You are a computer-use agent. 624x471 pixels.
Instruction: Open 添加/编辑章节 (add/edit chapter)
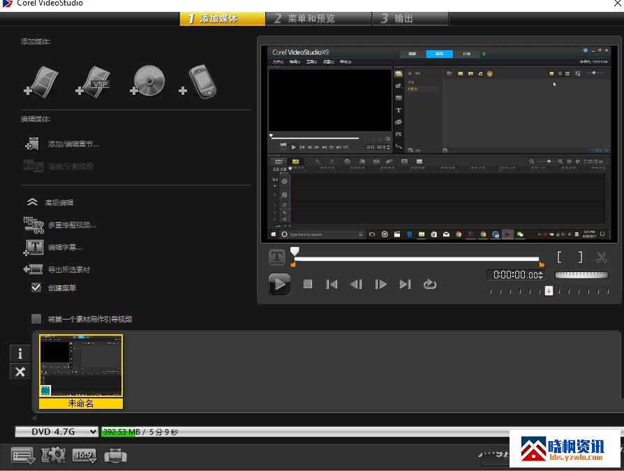(x=61, y=144)
